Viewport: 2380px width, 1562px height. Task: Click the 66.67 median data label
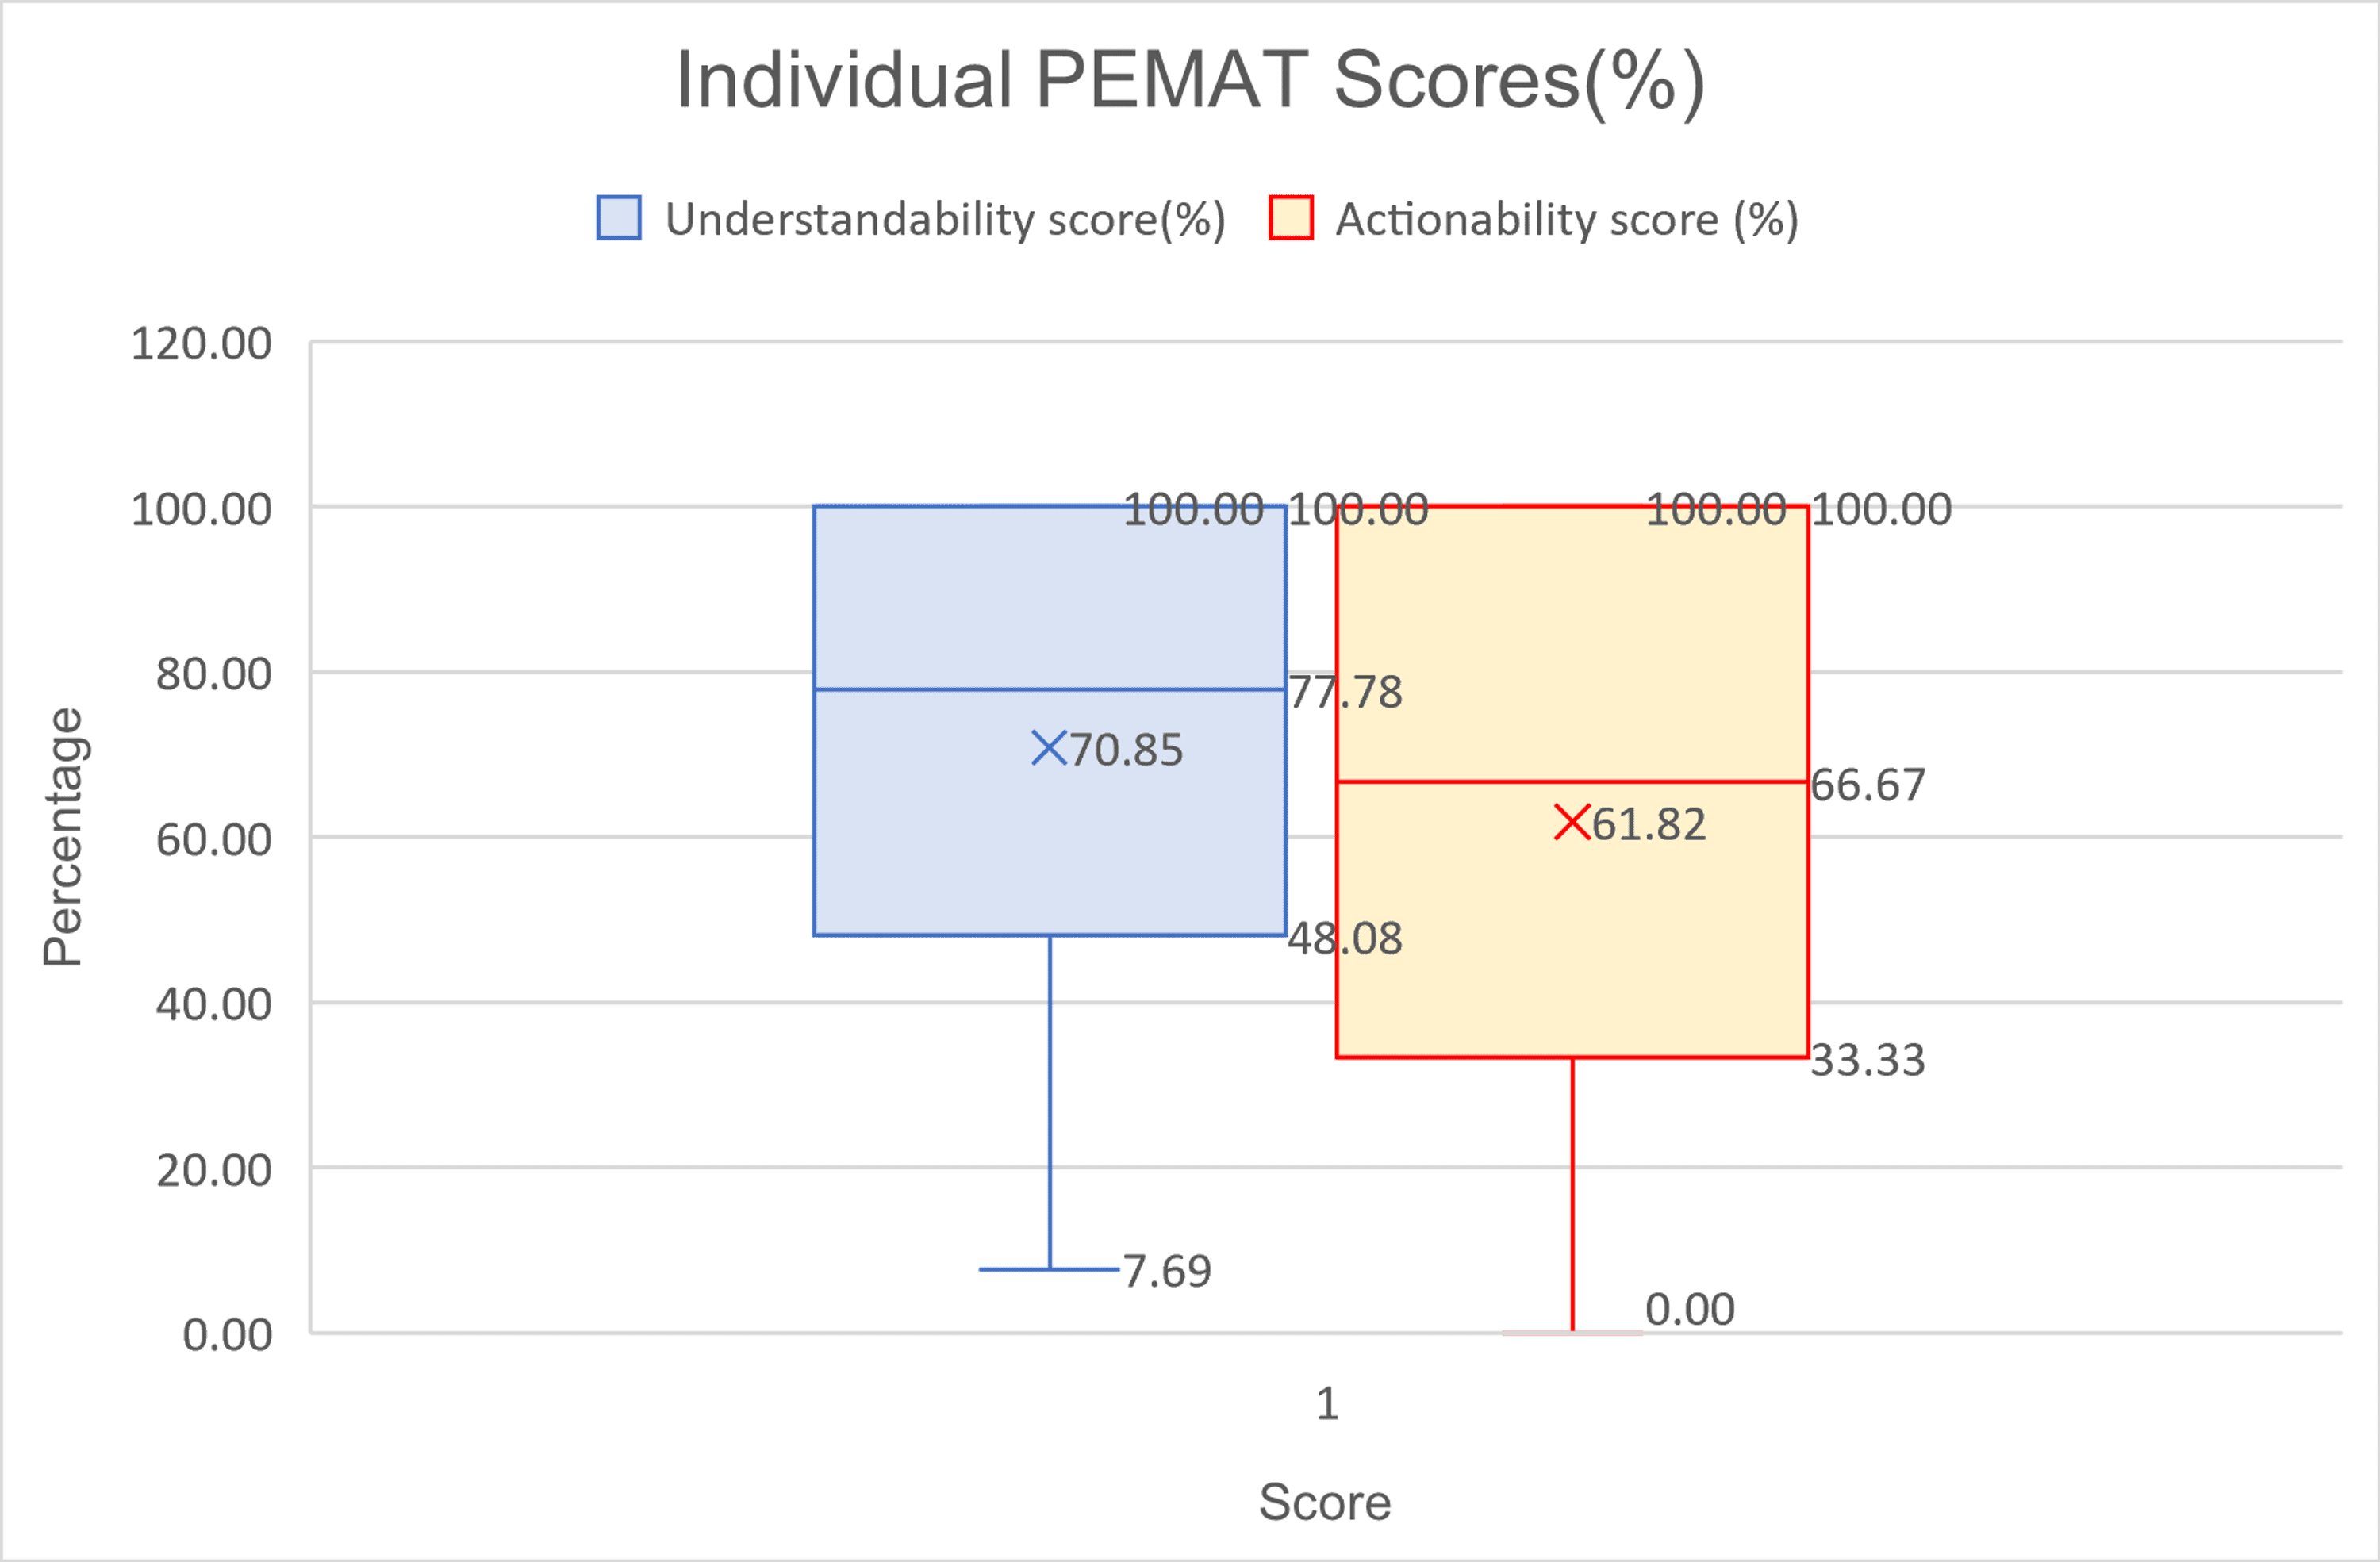click(x=1867, y=785)
